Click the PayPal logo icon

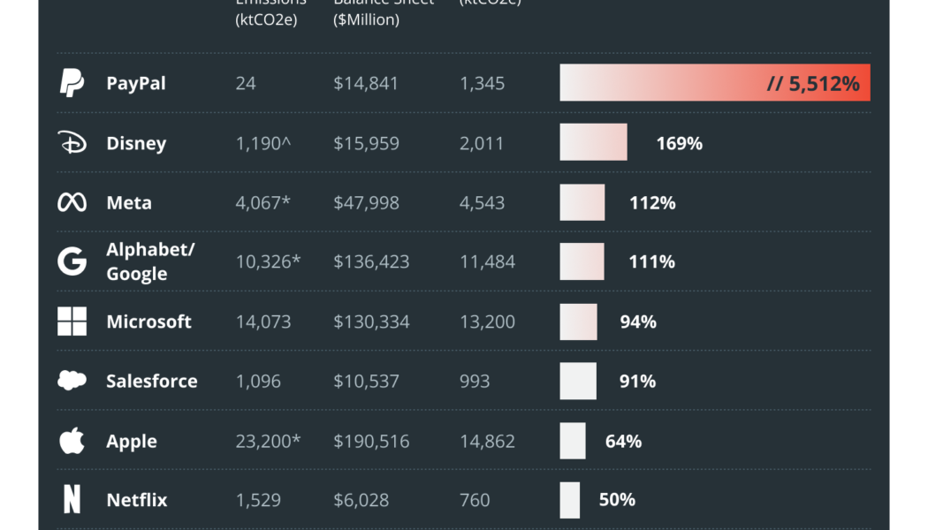(x=72, y=83)
